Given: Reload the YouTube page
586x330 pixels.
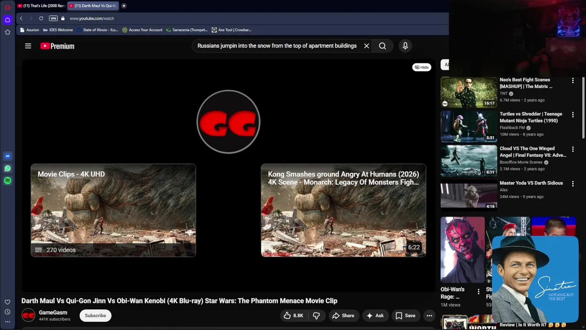Looking at the screenshot, I should (41, 18).
